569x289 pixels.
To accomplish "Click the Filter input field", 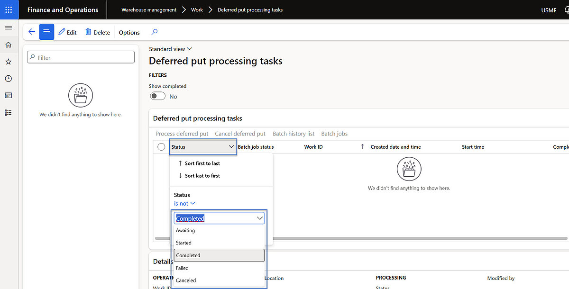I will tap(81, 57).
